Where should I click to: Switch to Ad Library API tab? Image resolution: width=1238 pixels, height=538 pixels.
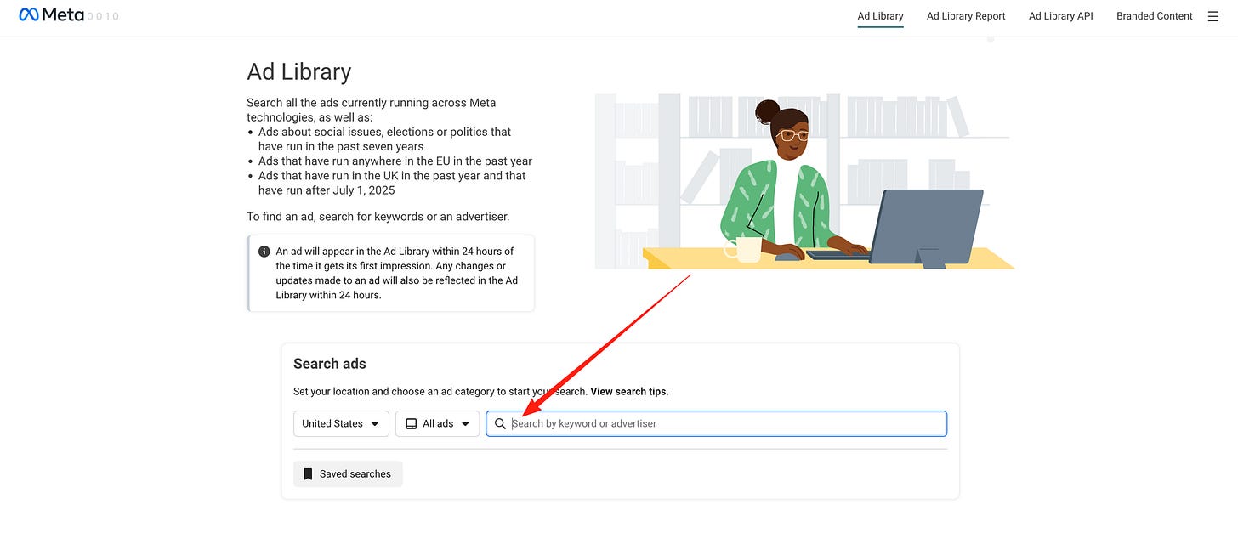(x=1060, y=16)
